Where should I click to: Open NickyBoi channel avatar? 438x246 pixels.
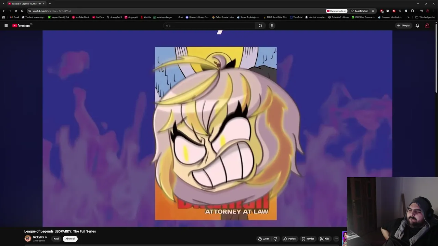coord(28,238)
